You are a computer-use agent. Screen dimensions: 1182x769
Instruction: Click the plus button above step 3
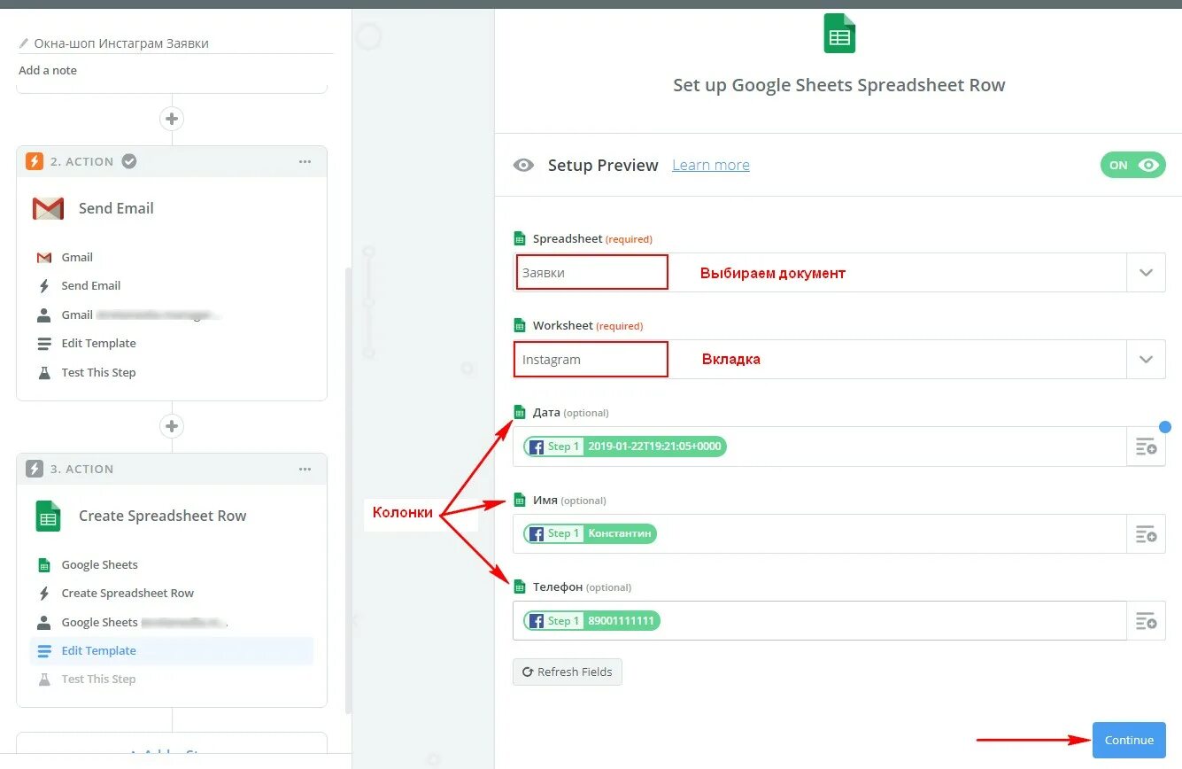click(x=172, y=426)
